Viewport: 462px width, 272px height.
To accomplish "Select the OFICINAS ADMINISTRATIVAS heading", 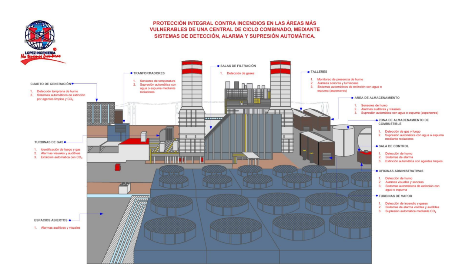I will tap(401, 171).
